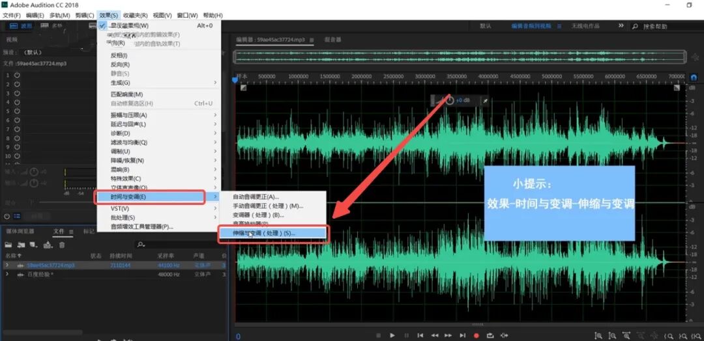Viewport: 704px width, 341px height.
Task: Open the 多轨(M) menu
Action: tap(60, 15)
